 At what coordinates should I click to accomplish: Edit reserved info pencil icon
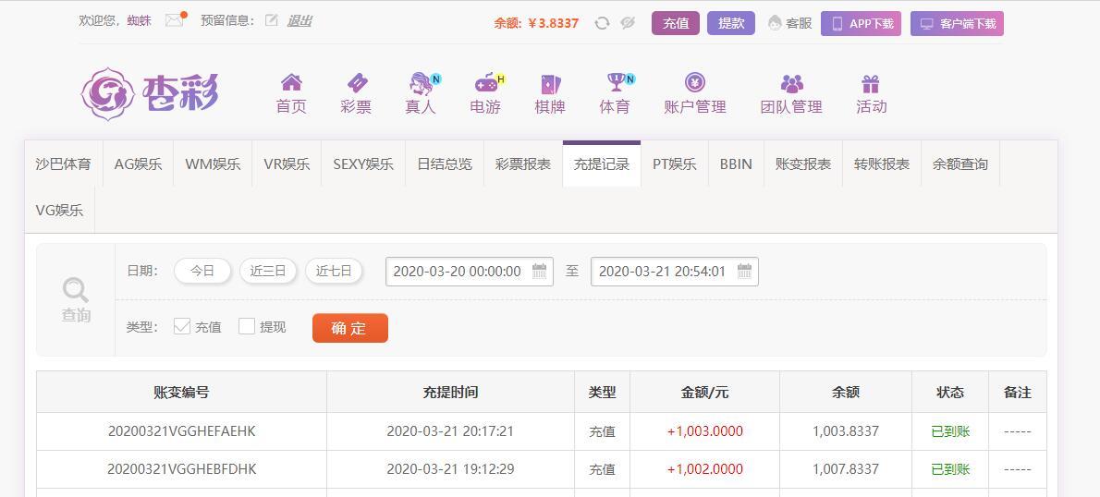[x=272, y=20]
